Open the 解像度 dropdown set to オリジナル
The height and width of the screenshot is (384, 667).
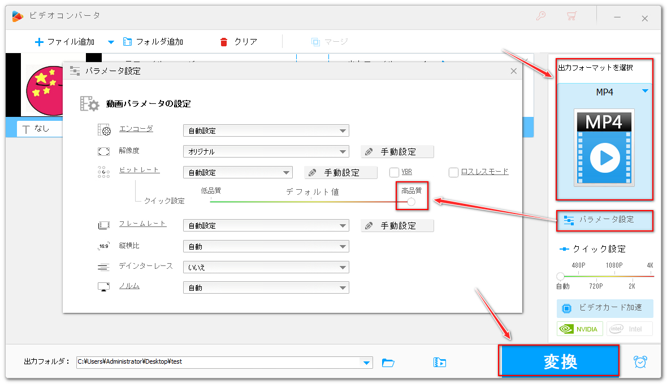click(266, 151)
